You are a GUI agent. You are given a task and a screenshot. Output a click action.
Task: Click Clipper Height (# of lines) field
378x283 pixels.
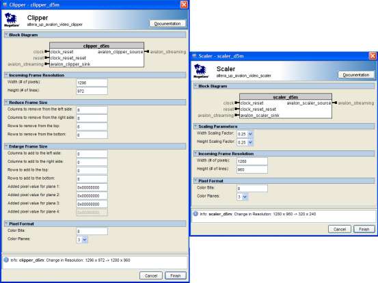tap(92, 91)
